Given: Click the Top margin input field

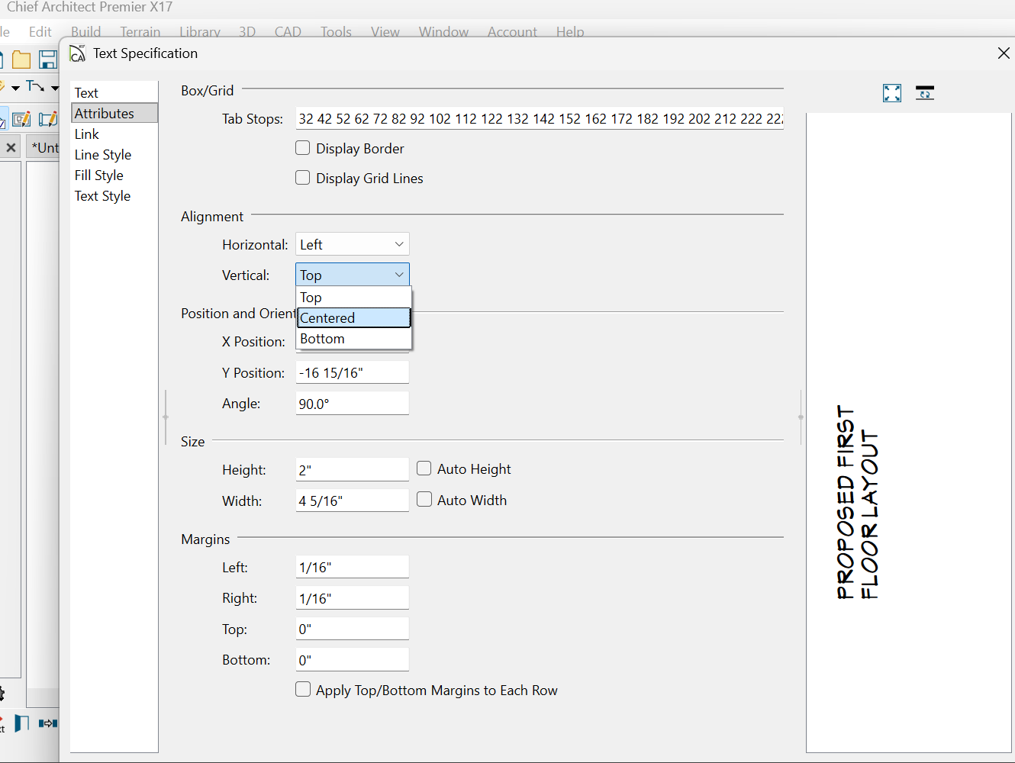Looking at the screenshot, I should tap(353, 629).
